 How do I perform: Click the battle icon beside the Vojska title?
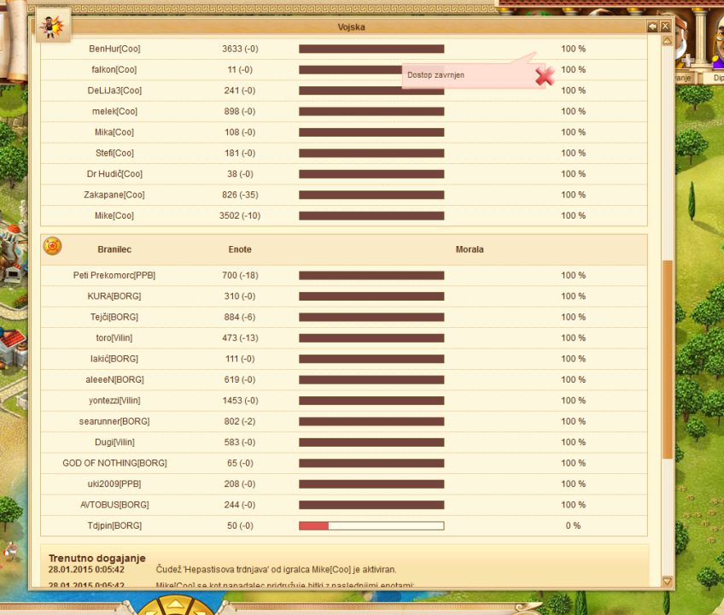[x=53, y=26]
